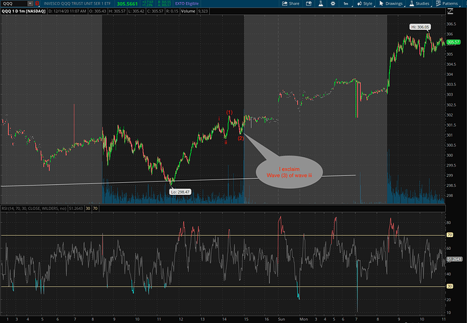467x323 pixels.
Task: Click the icon right of Share
Action: tap(307, 3)
